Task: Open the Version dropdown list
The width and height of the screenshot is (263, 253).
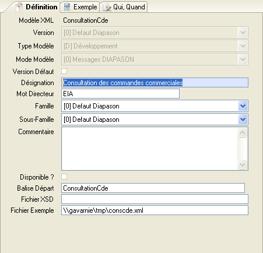Action: [155, 33]
